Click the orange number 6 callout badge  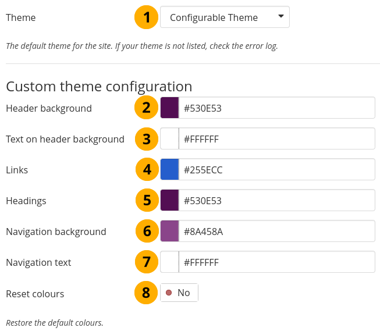[147, 231]
